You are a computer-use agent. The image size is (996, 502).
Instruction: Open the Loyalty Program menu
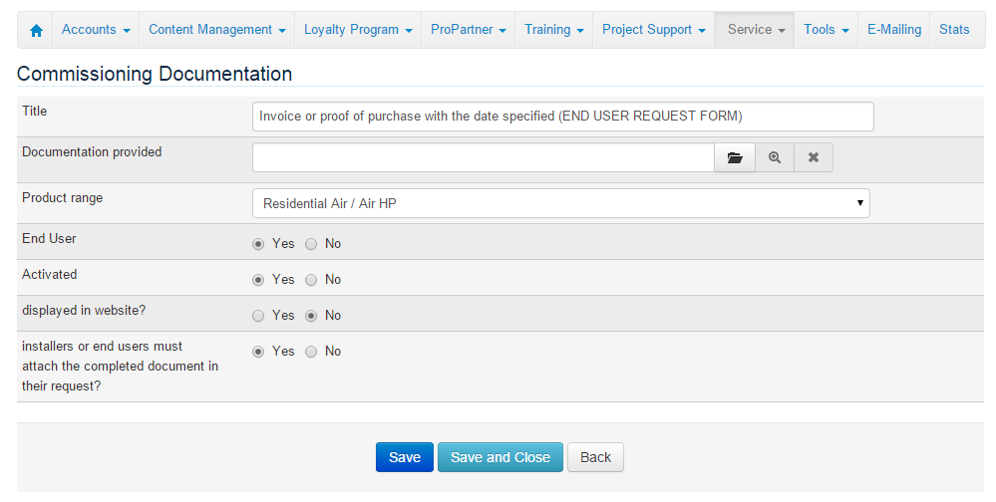(357, 30)
